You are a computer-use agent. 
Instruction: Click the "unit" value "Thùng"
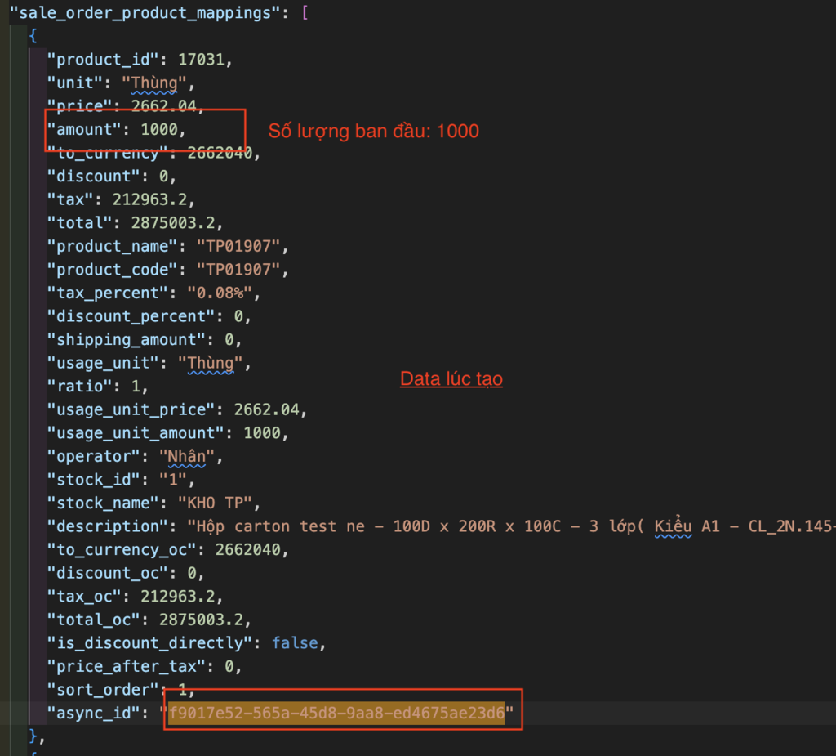[154, 83]
